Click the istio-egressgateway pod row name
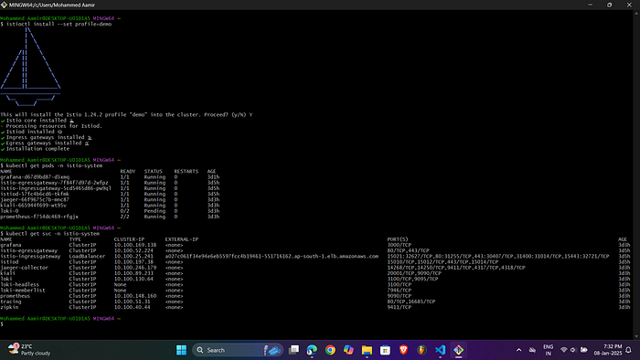640x360 pixels. click(54, 183)
